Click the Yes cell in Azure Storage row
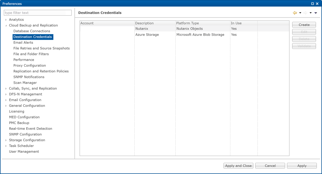322x174 pixels. point(244,35)
